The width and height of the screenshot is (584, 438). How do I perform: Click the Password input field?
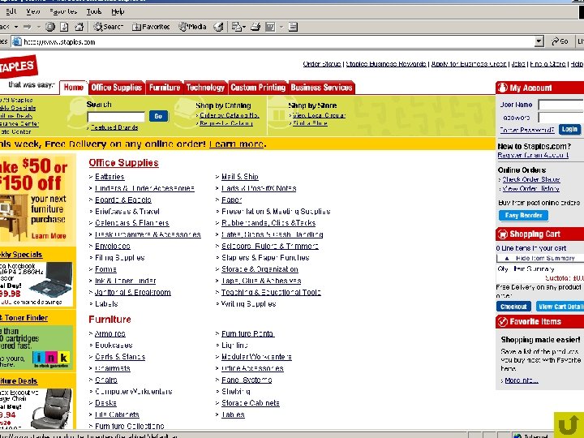click(561, 118)
